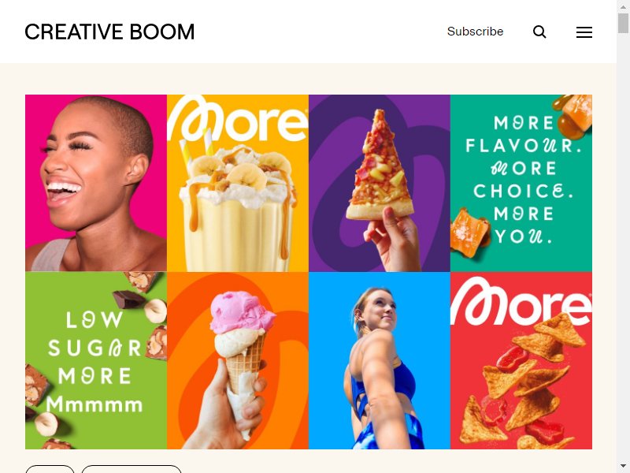630x473 pixels.
Task: Open the laughing woman pink tile
Action: coord(96,183)
